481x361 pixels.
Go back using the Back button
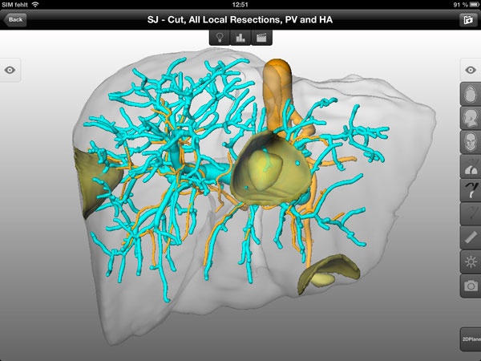[15, 19]
